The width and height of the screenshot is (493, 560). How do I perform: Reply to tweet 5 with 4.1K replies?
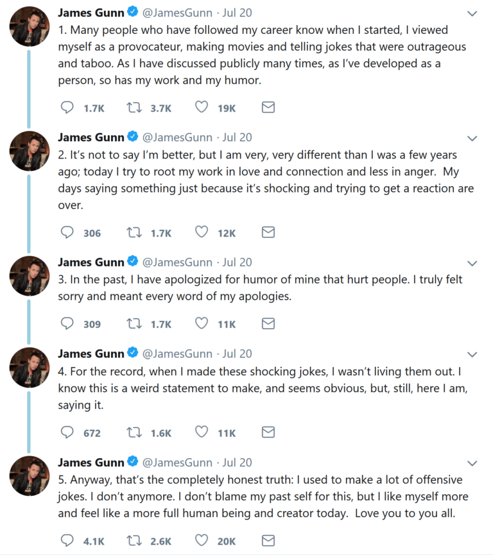pos(67,541)
